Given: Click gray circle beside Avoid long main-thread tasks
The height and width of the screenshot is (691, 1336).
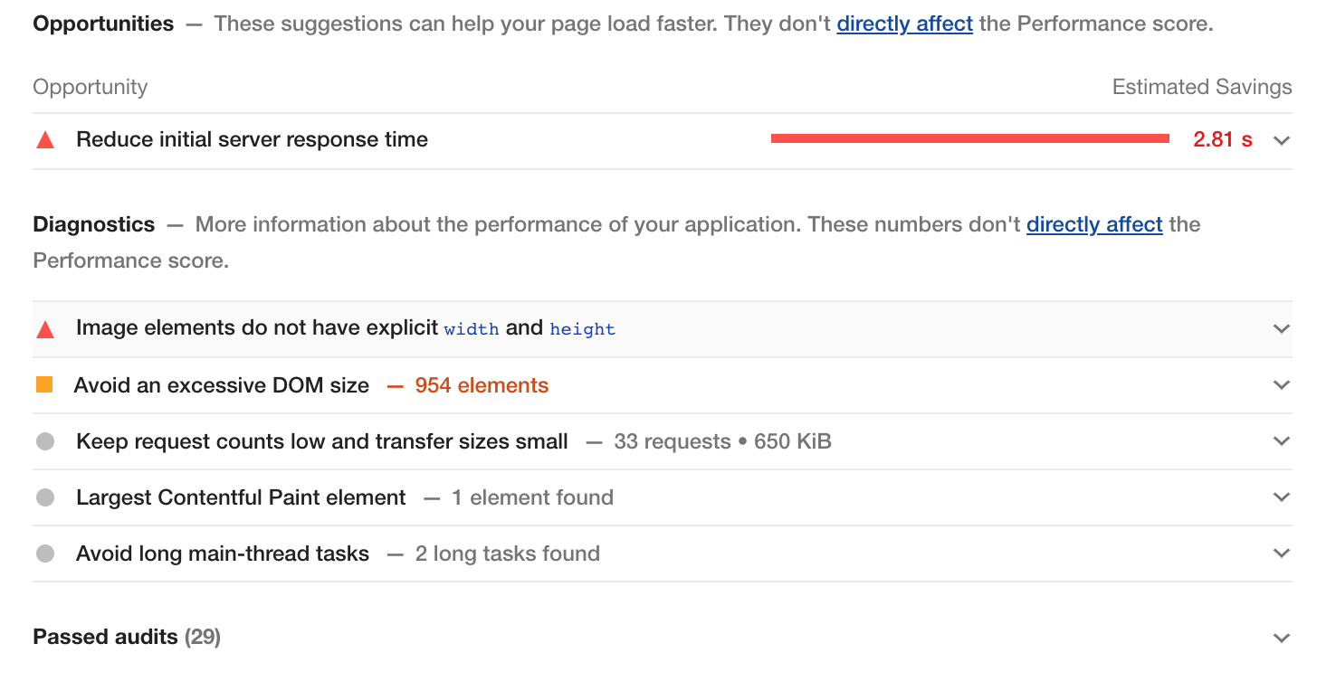Looking at the screenshot, I should tap(45, 554).
